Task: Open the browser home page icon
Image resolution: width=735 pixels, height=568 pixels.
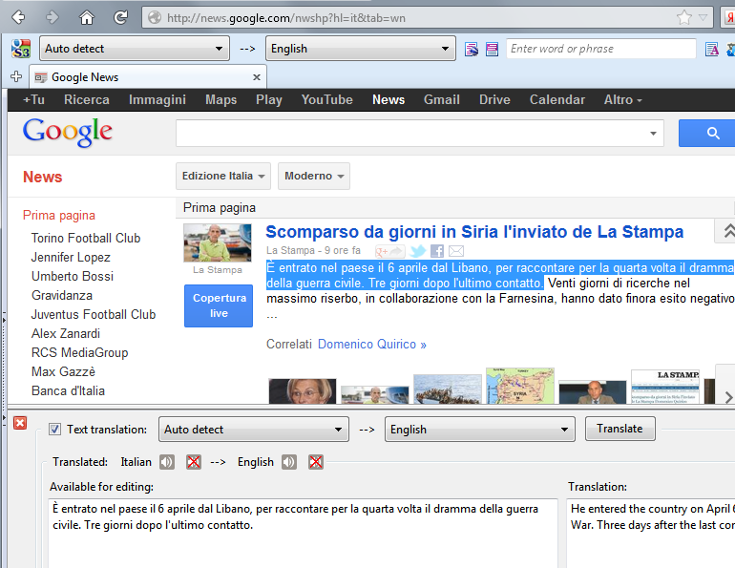Action: click(x=86, y=18)
